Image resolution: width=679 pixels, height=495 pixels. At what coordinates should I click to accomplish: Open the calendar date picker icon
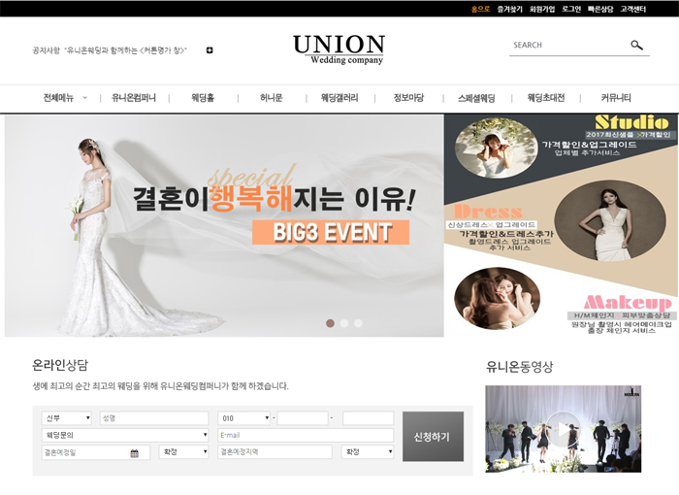134,452
